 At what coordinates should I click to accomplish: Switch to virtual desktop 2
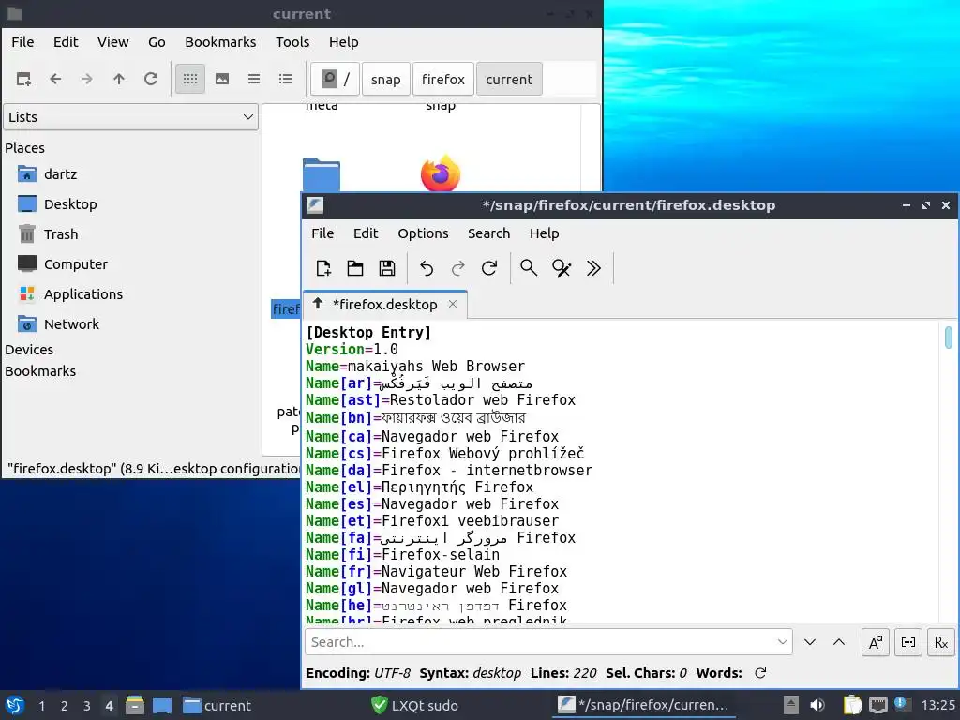65,706
